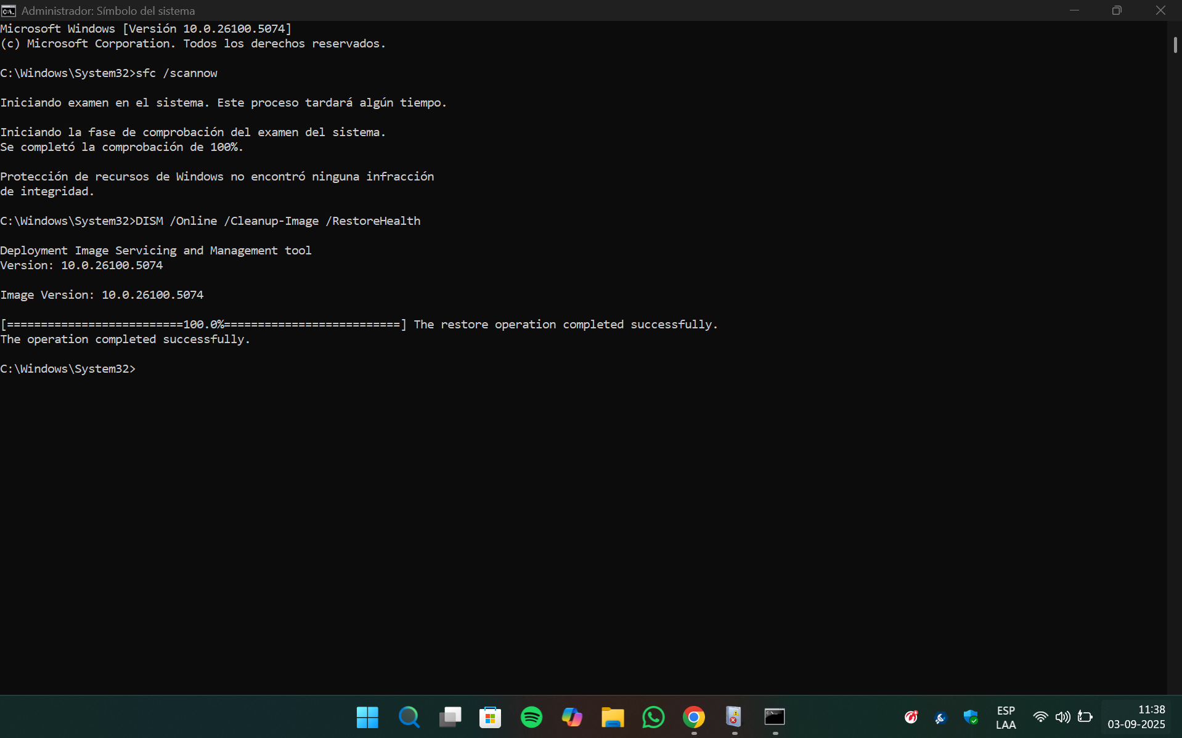
Task: Open the Windows Start menu
Action: point(367,717)
